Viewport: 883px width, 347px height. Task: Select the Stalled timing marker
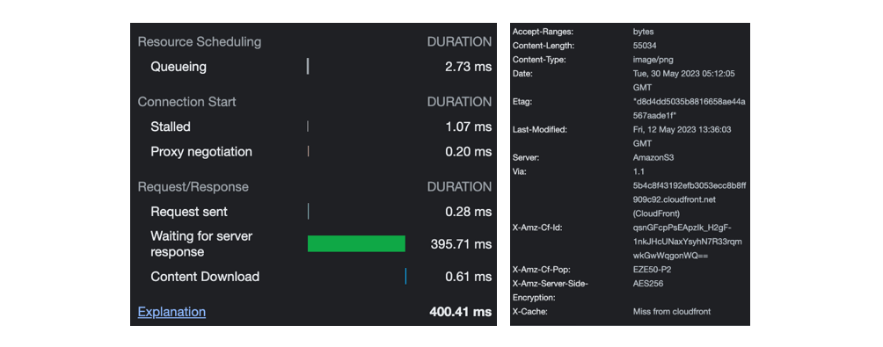point(308,127)
